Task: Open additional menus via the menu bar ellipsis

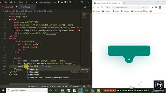Action: [32, 2]
